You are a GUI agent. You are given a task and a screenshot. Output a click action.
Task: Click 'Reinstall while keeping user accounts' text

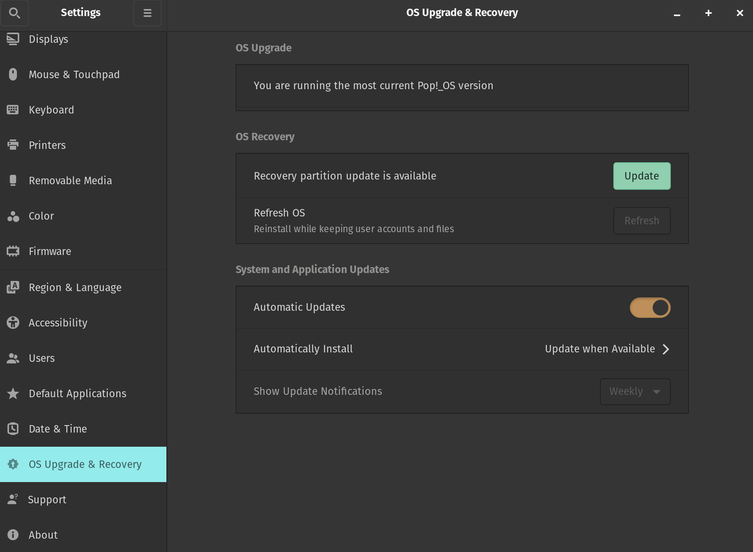pyautogui.click(x=354, y=229)
